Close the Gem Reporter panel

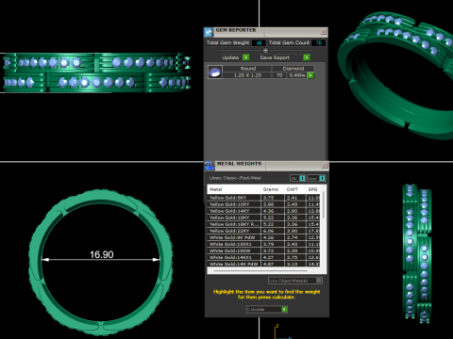[x=324, y=32]
